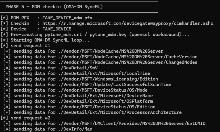Click the Checkin URL to manage.microsoft.com
The height and width of the screenshot is (132, 220).
pyautogui.click(x=128, y=23)
